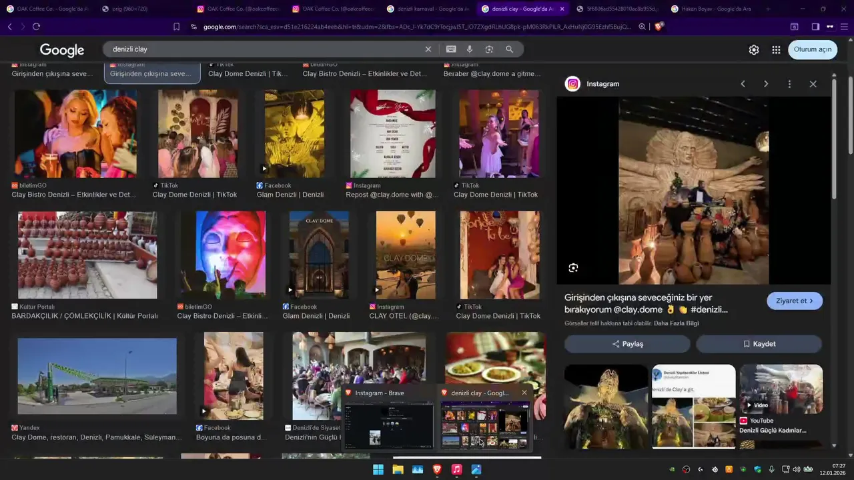The image size is (854, 480).
Task: Click 'BARDAKÇILIK / ÇÖMLEKÇİLİK | Kültür Portalı' caption
Action: 85,316
